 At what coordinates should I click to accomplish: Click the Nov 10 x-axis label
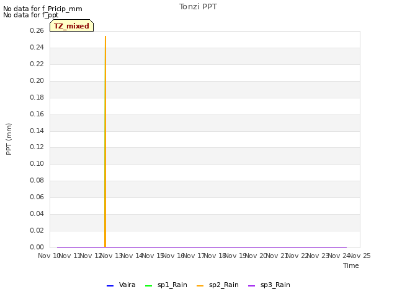click(x=48, y=256)
